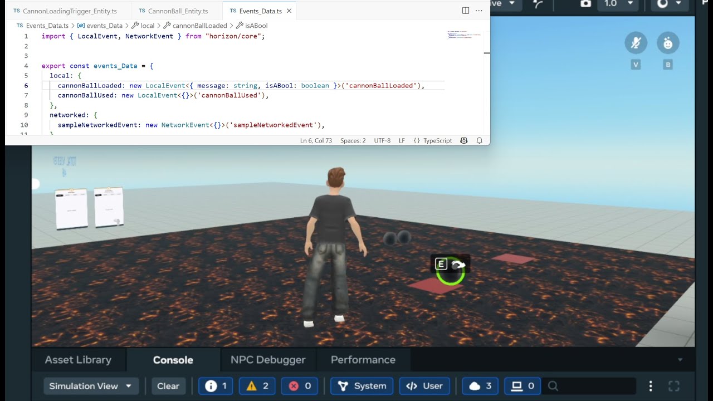Toggle cloud/server logs filter showing 3

tap(480, 386)
